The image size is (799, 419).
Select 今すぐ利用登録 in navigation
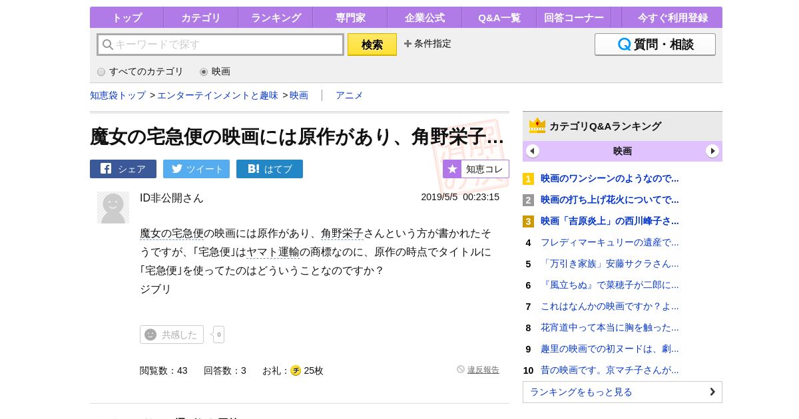point(672,18)
